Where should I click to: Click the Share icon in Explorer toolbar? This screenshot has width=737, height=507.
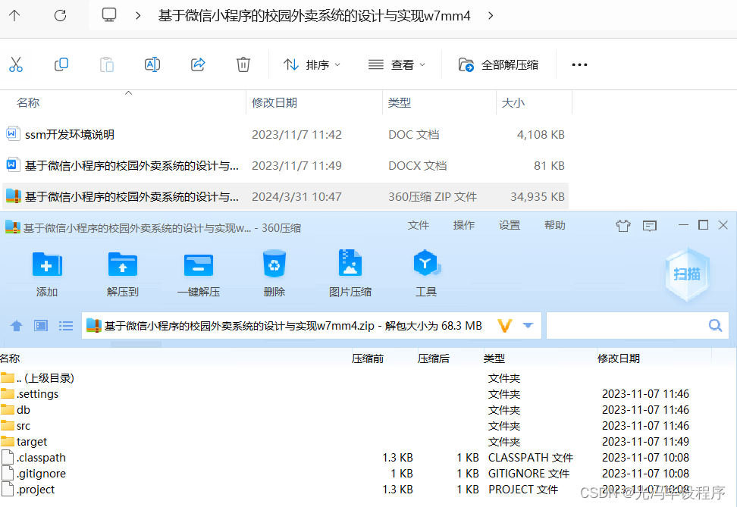pos(198,64)
